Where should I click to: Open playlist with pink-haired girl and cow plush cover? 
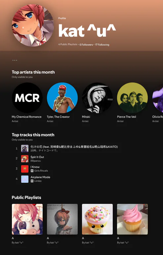coord(27,219)
